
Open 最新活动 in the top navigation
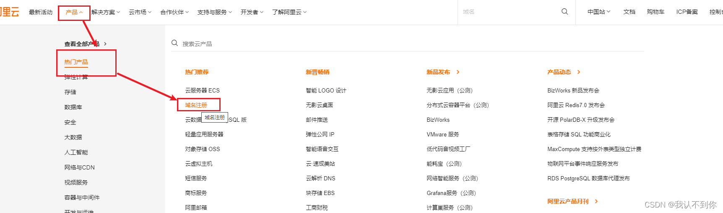(x=41, y=12)
